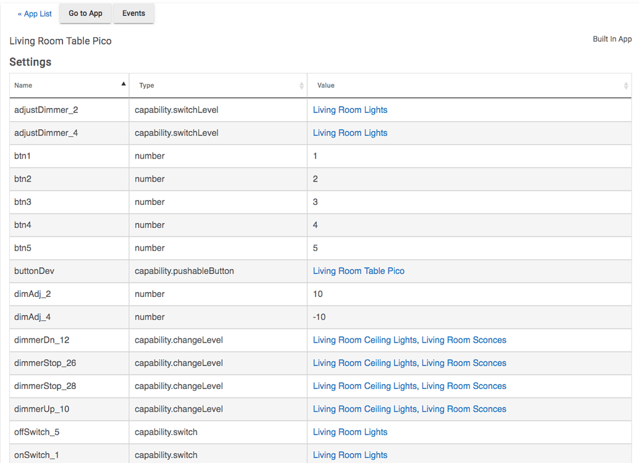Open Living Room Sconces in dimmerUp_10 row
Viewport: 639px width, 463px height.
click(464, 409)
